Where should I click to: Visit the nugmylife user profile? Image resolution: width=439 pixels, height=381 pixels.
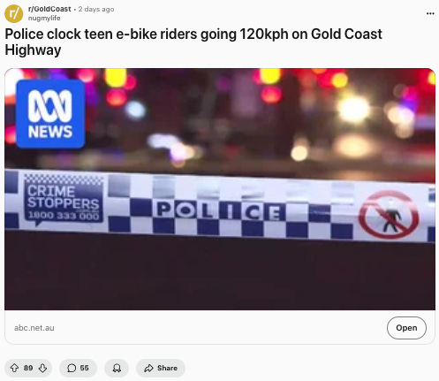(x=44, y=18)
